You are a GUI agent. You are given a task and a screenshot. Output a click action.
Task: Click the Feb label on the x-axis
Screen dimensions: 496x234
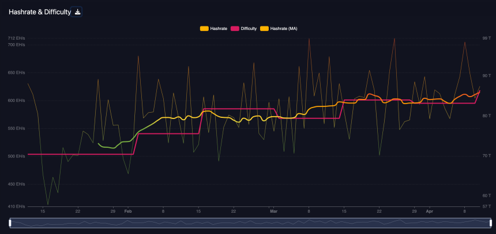click(127, 211)
